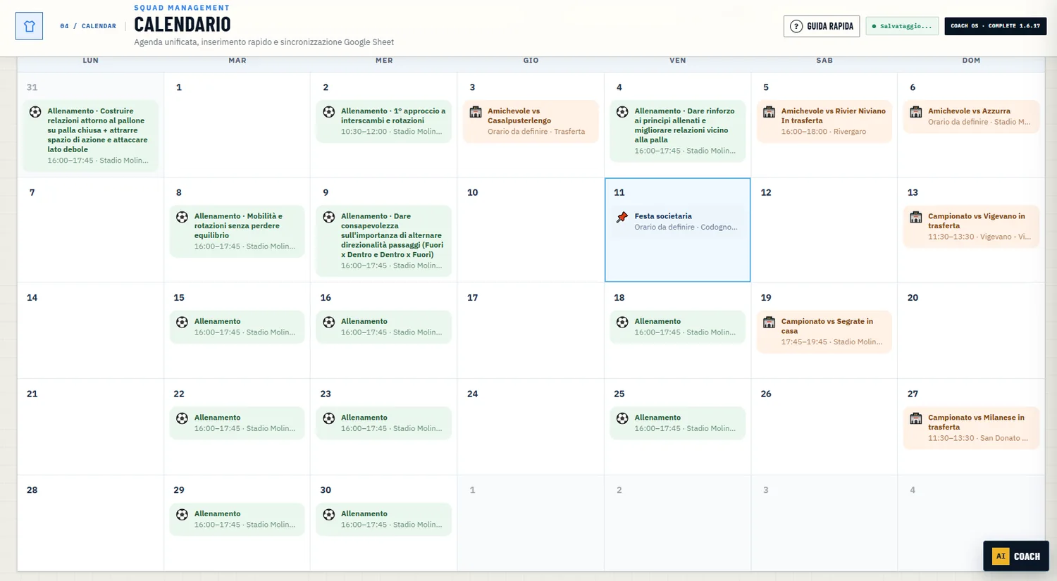
Task: Click the GIO weekday column header
Action: click(x=531, y=61)
